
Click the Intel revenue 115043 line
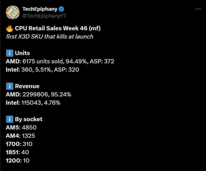pyautogui.click(x=33, y=103)
